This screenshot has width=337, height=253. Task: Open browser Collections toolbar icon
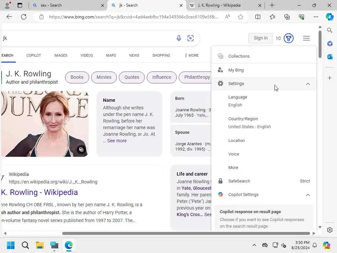pos(287,17)
